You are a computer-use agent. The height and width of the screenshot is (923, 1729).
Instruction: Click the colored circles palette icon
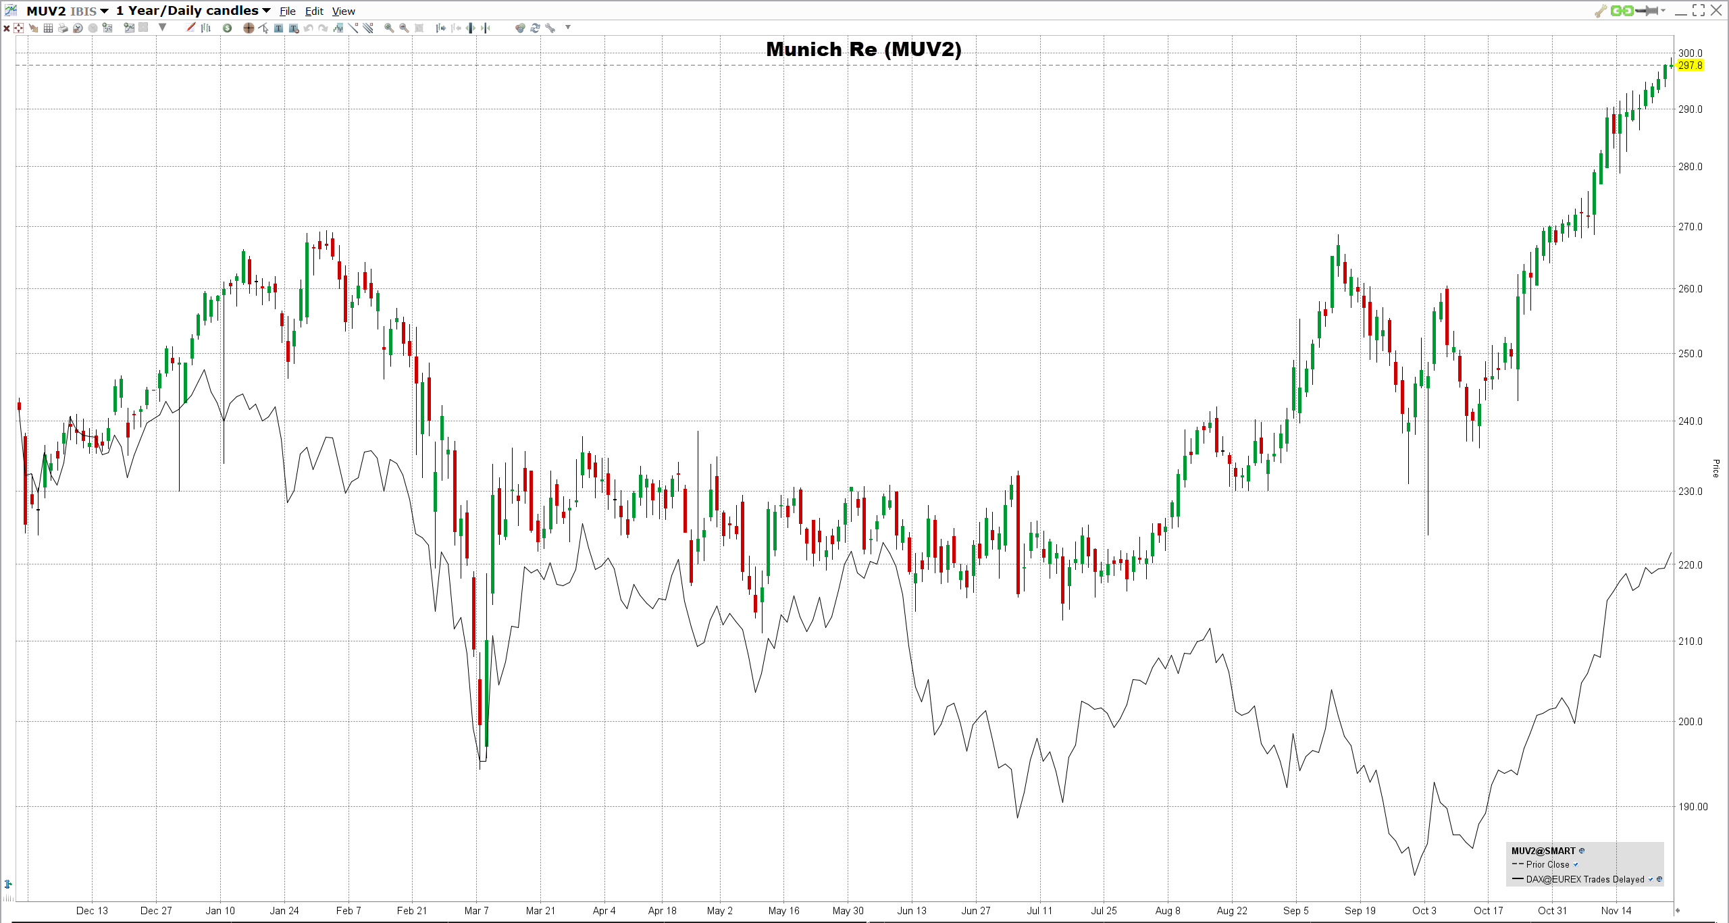click(x=519, y=28)
